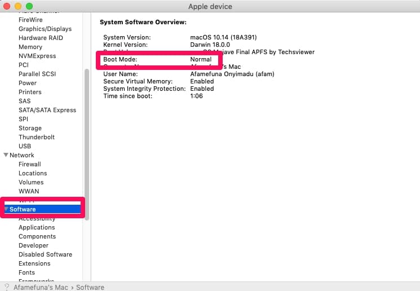The height and width of the screenshot is (291, 420).
Task: Collapse the Network disclosure triangle
Action: click(x=6, y=155)
